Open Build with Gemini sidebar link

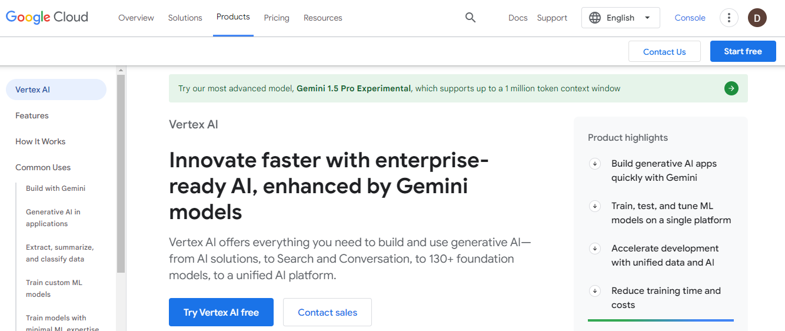[x=55, y=188]
